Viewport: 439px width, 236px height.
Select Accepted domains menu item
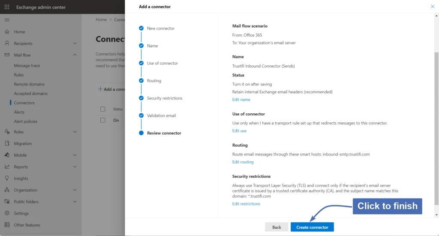[x=30, y=94]
